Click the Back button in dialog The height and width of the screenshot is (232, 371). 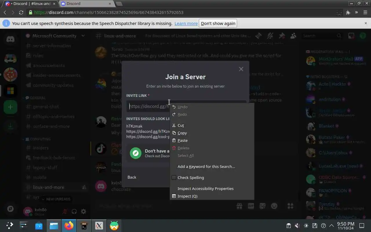coord(132,177)
